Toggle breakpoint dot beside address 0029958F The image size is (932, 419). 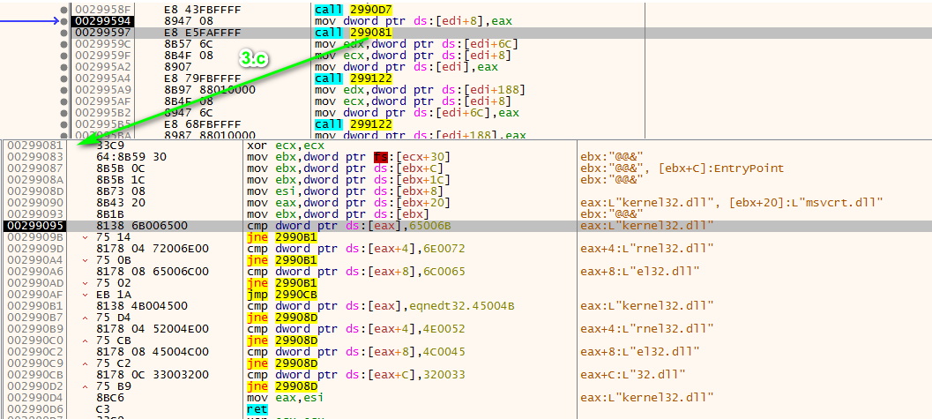click(x=63, y=10)
